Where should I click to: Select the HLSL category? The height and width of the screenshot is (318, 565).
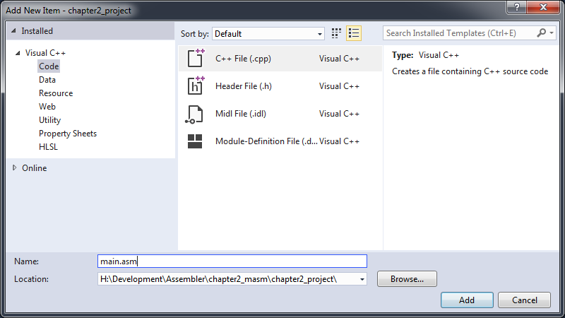click(x=49, y=147)
